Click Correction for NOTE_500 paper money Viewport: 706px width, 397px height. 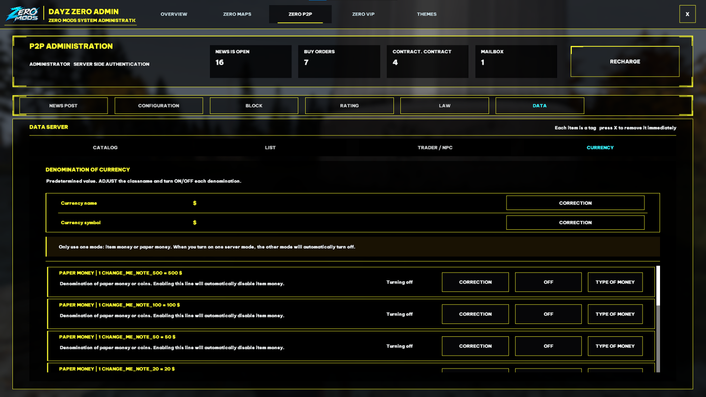(475, 282)
